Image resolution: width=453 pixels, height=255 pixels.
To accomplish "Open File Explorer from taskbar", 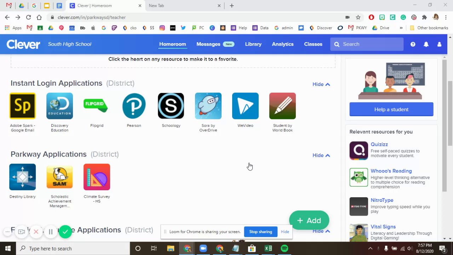I will pos(171,248).
